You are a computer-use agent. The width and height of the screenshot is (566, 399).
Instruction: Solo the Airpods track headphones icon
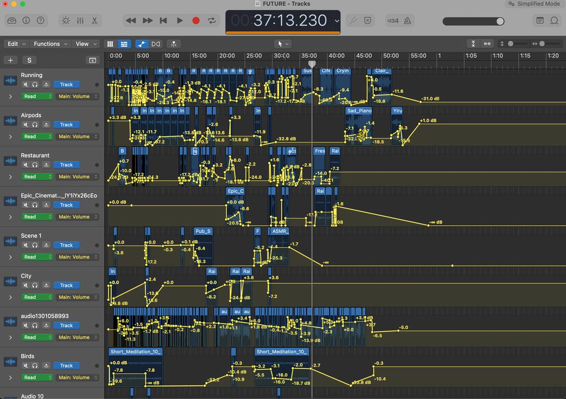click(x=35, y=125)
